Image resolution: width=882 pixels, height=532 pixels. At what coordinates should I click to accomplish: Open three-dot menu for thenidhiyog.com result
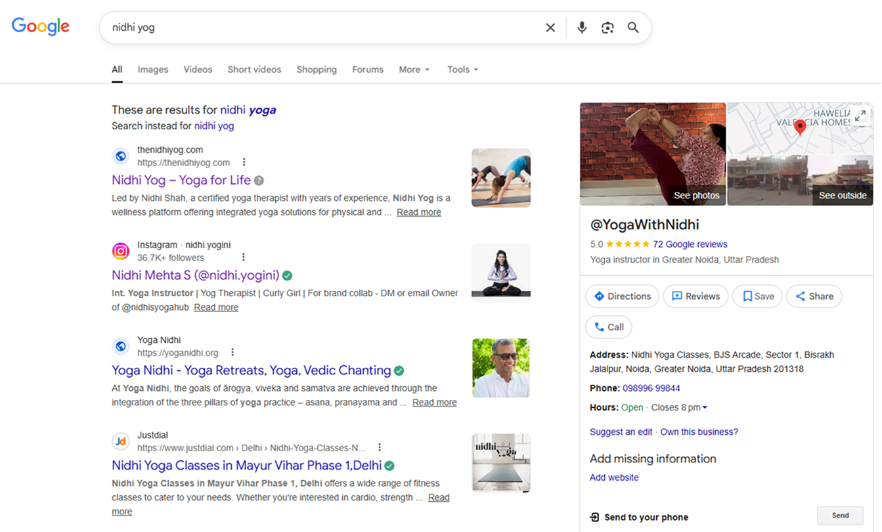pyautogui.click(x=244, y=162)
